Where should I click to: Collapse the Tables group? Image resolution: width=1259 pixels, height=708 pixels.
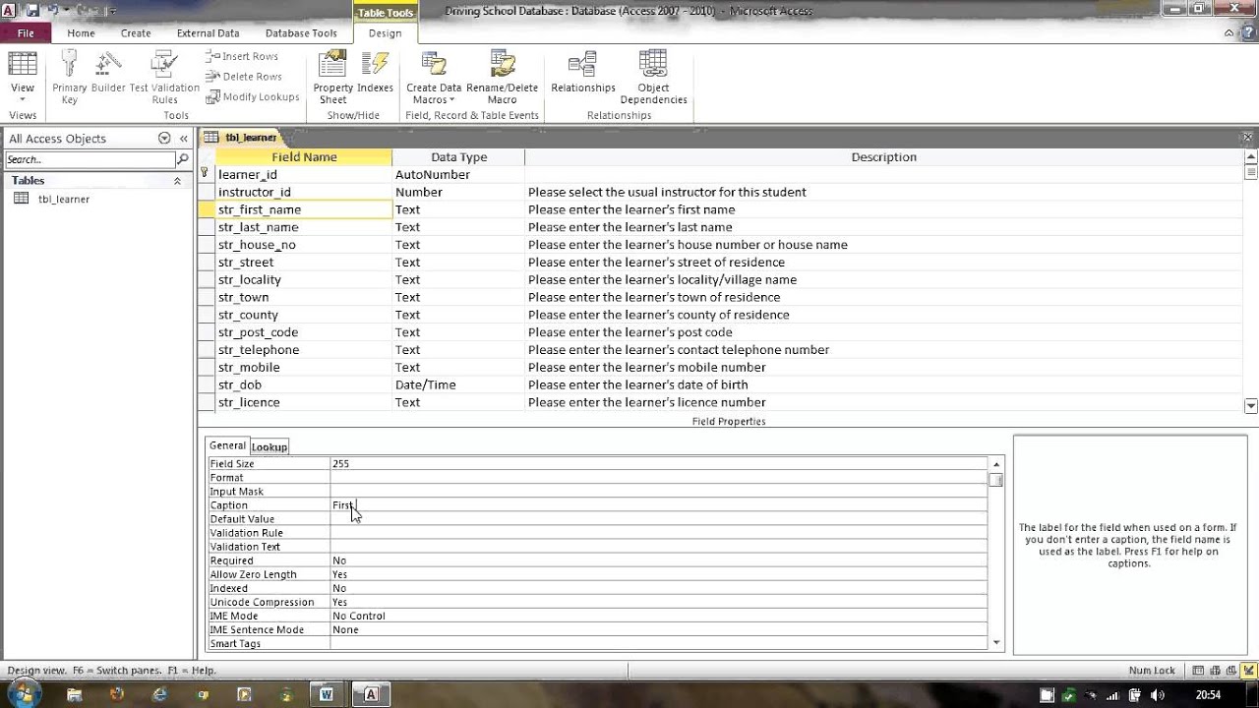coord(177,181)
